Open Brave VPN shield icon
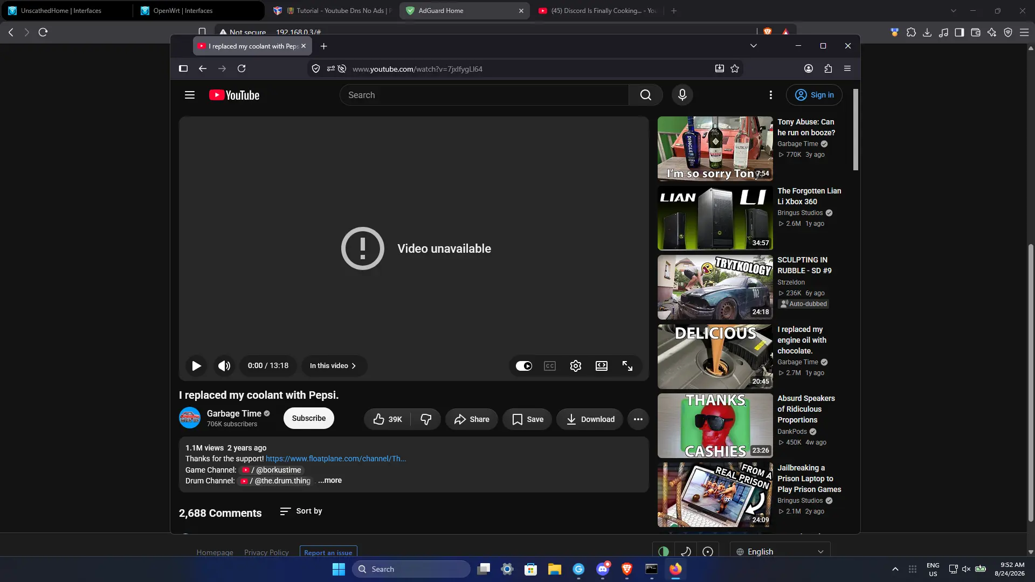Screen dimensions: 1035x582 [1008, 32]
